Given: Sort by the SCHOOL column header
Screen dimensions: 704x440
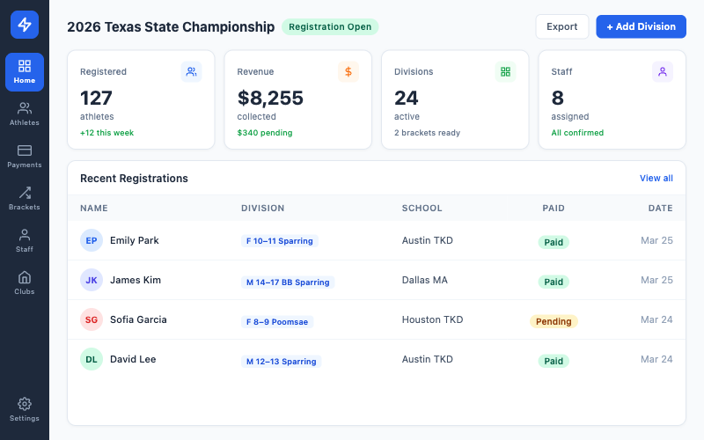Looking at the screenshot, I should pyautogui.click(x=422, y=209).
